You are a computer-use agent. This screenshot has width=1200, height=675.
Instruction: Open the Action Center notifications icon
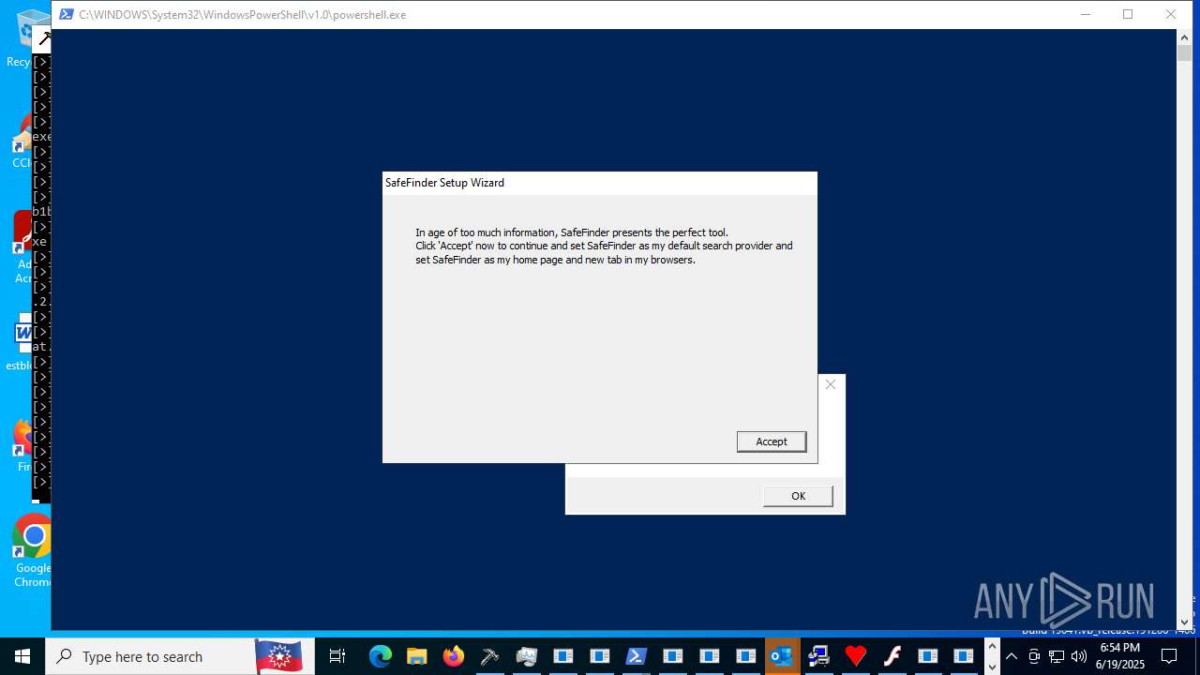(x=1169, y=656)
